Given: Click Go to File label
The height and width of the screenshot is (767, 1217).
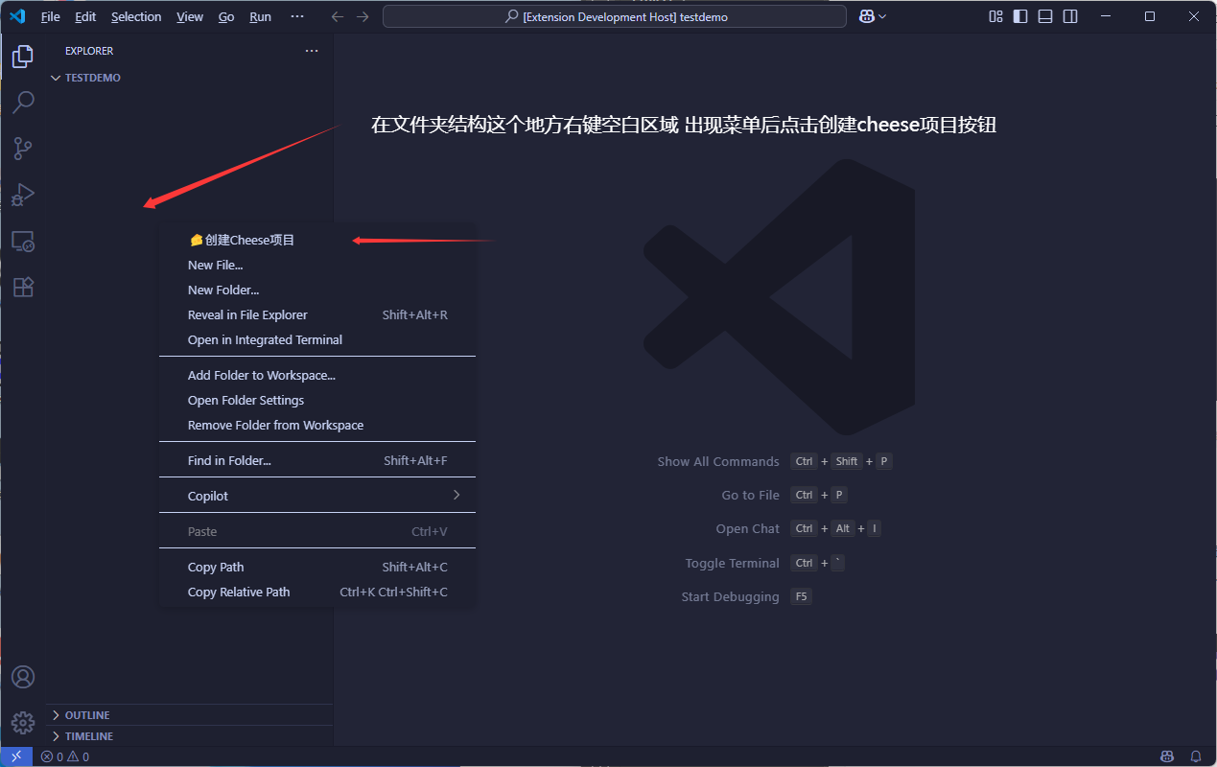Looking at the screenshot, I should (751, 495).
